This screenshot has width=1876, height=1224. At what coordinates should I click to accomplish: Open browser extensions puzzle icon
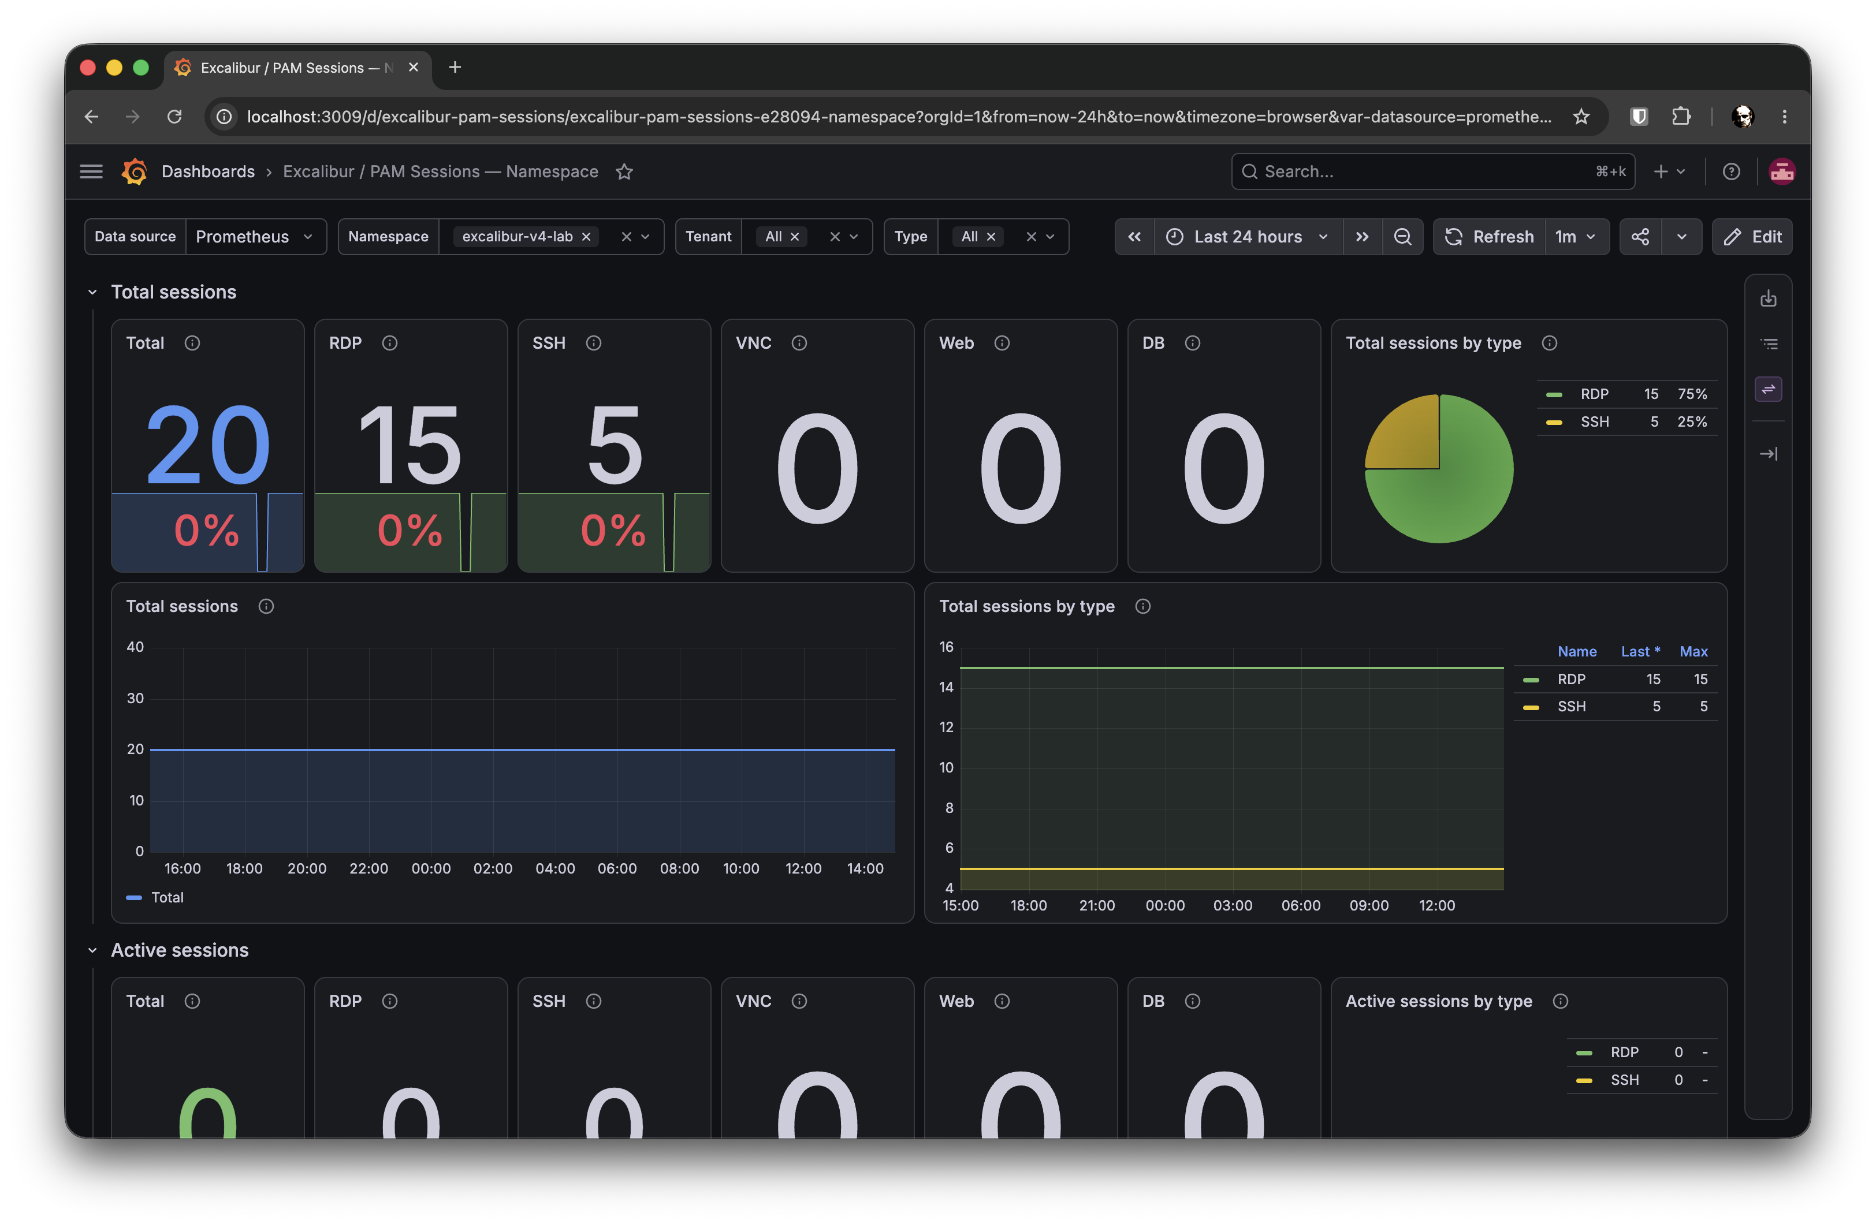pyautogui.click(x=1681, y=117)
